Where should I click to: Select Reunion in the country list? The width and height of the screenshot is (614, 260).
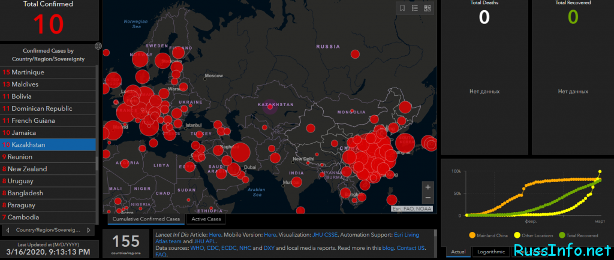[48, 157]
